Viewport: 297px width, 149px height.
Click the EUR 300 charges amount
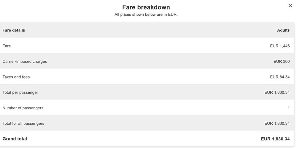tap(281, 62)
